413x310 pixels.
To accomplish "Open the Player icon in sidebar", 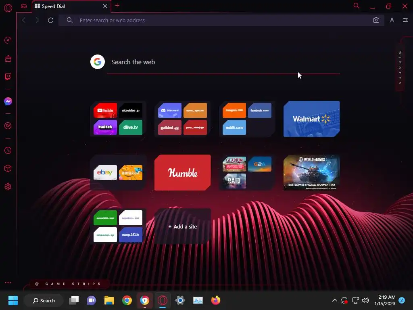I will tap(8, 126).
